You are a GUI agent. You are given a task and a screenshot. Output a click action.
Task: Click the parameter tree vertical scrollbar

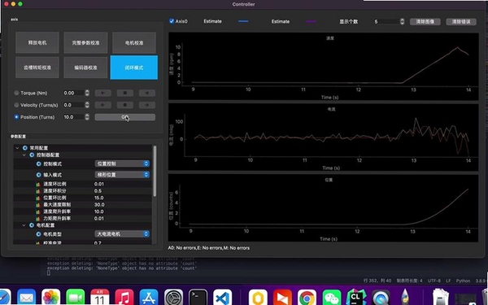pyautogui.click(x=155, y=171)
